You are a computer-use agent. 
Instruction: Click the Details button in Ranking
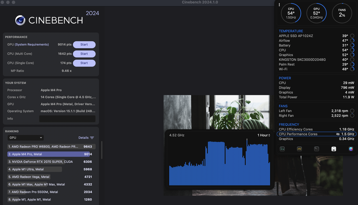[83, 138]
